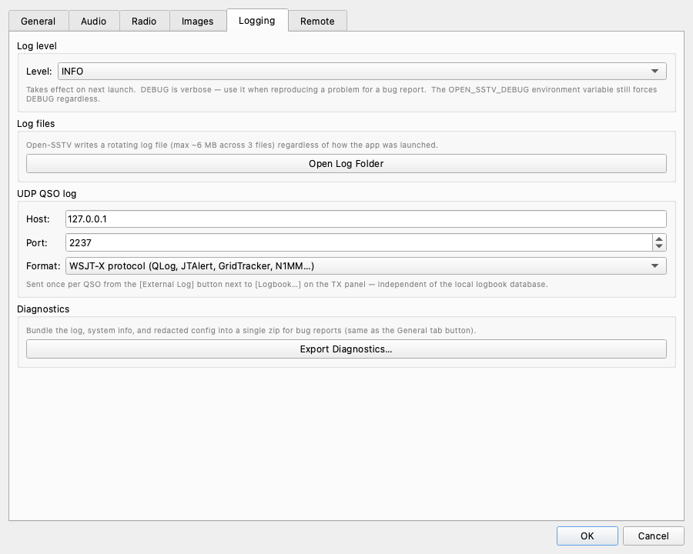Confirm settings with the OK button
This screenshot has height=554, width=693.
click(x=588, y=536)
